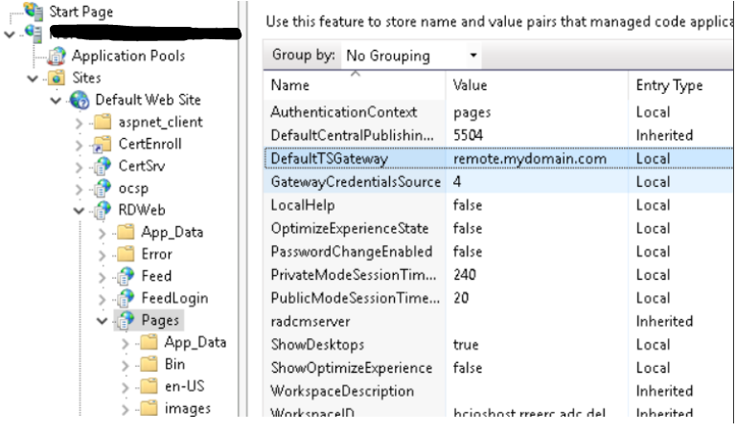This screenshot has width=736, height=433.
Task: Expand the Feed application node
Action: (x=102, y=276)
